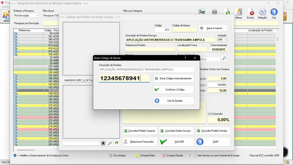Click the help question mark in Pesquisa window
This screenshot has height=165, width=293.
pyautogui.click(x=268, y=3)
